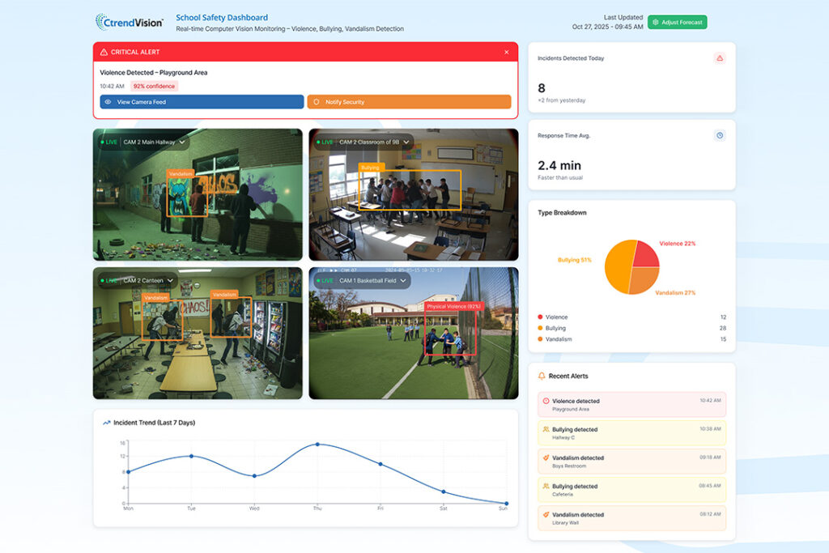829x553 pixels.
Task: Click the vandalism spray icon on Boys Restroom alert
Action: pos(545,458)
